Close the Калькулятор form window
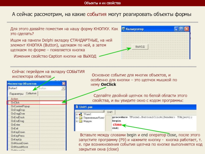Screen dimensions: 205x154 187,29
